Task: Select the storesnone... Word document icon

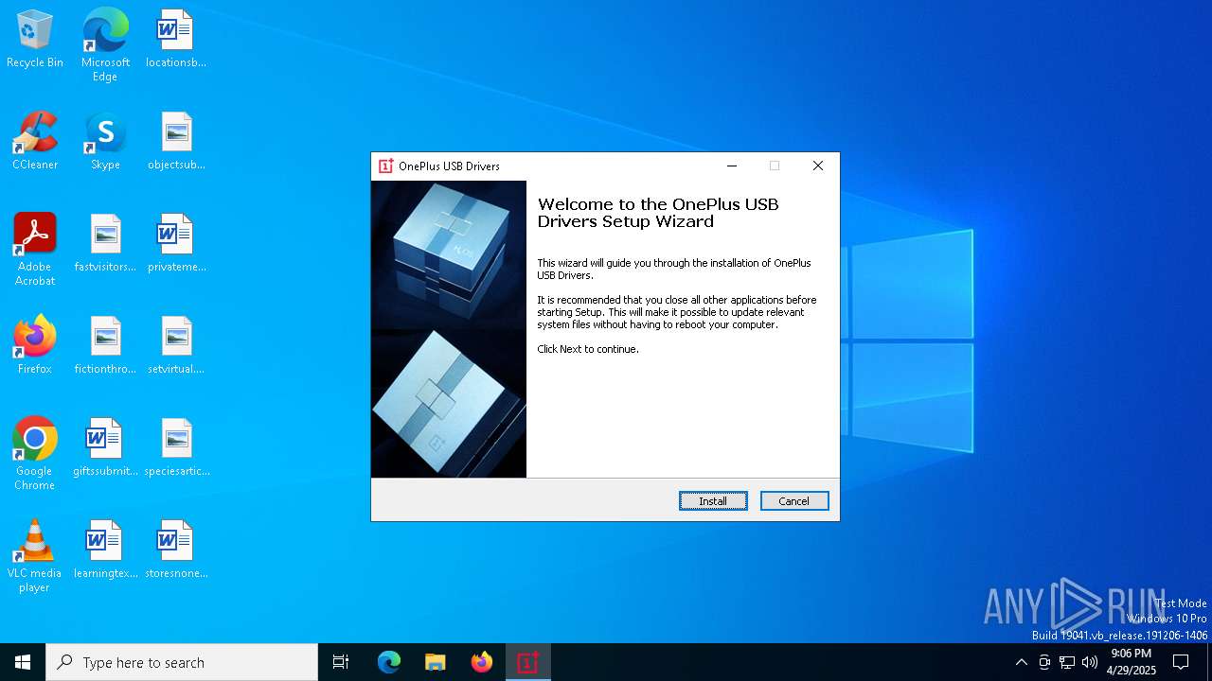Action: pyautogui.click(x=176, y=550)
